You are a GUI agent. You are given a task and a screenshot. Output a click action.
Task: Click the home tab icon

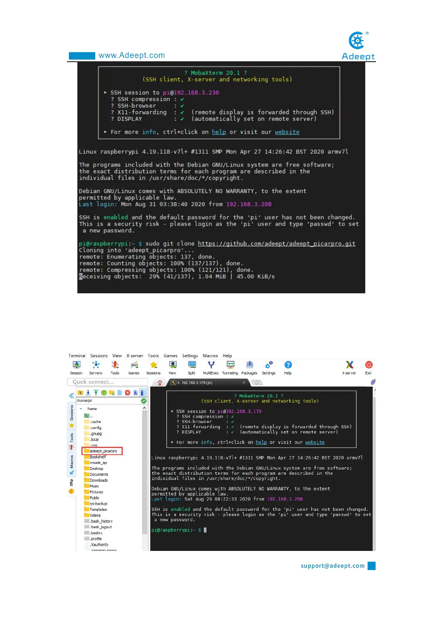[x=160, y=383]
